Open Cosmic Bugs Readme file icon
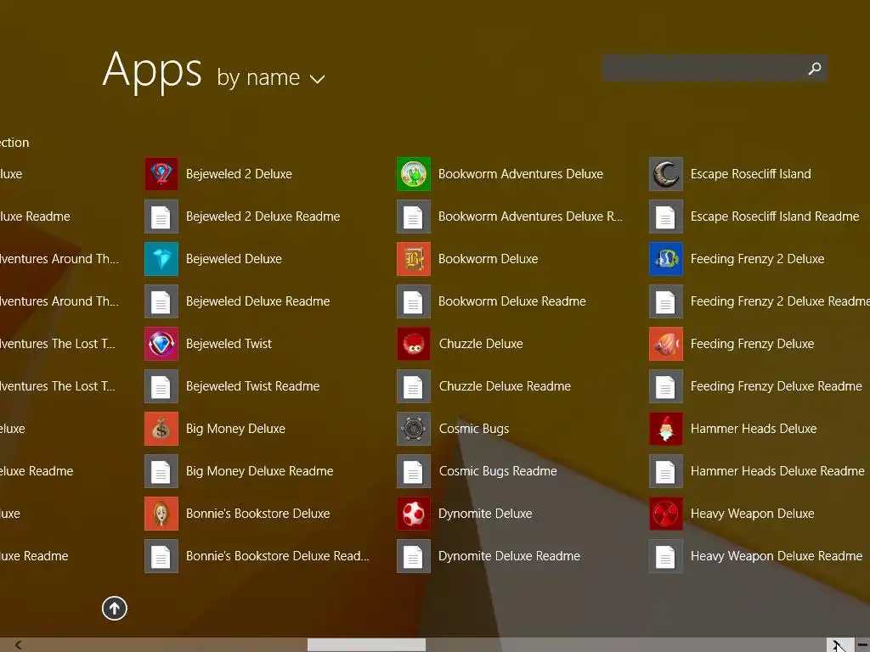Screen dimensions: 870x652 414,471
